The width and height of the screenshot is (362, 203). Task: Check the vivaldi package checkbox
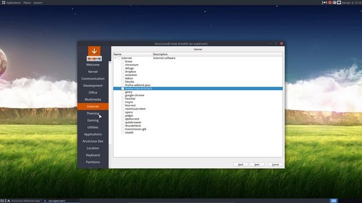(123, 133)
